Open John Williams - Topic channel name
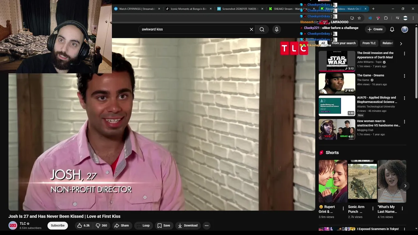418x235 pixels. pyautogui.click(x=369, y=62)
